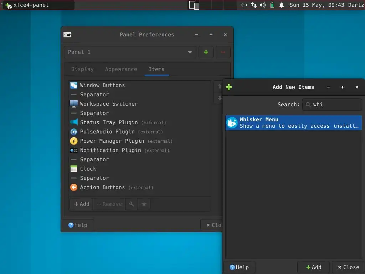Screen dimensions: 365x274
Task: Open notifications bell in top panel
Action: 282,5
